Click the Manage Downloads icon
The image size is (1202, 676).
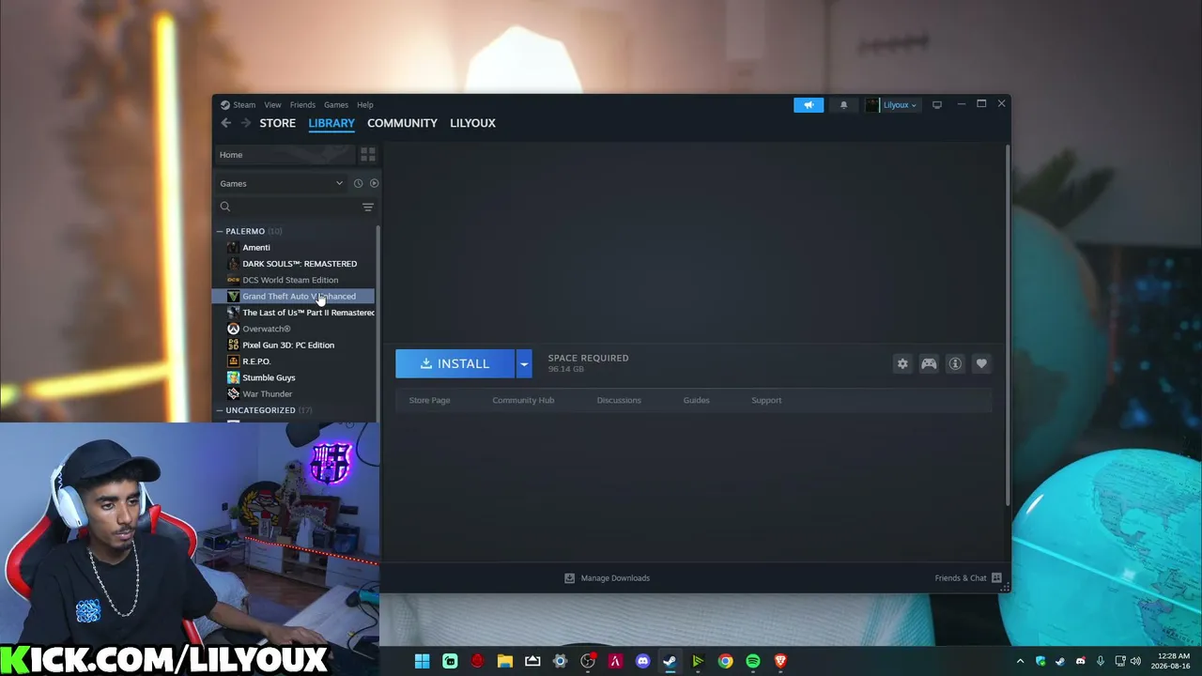569,578
